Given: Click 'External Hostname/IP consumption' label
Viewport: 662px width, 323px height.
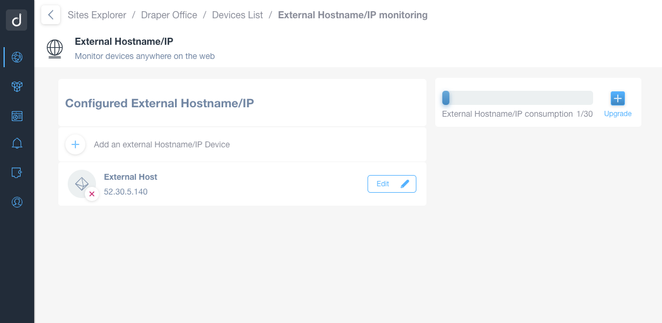Looking at the screenshot, I should tap(508, 114).
